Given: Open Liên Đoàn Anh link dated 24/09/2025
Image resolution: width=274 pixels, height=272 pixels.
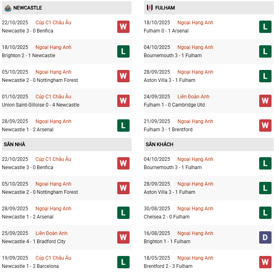Looking at the screenshot, I should coord(193,97).
